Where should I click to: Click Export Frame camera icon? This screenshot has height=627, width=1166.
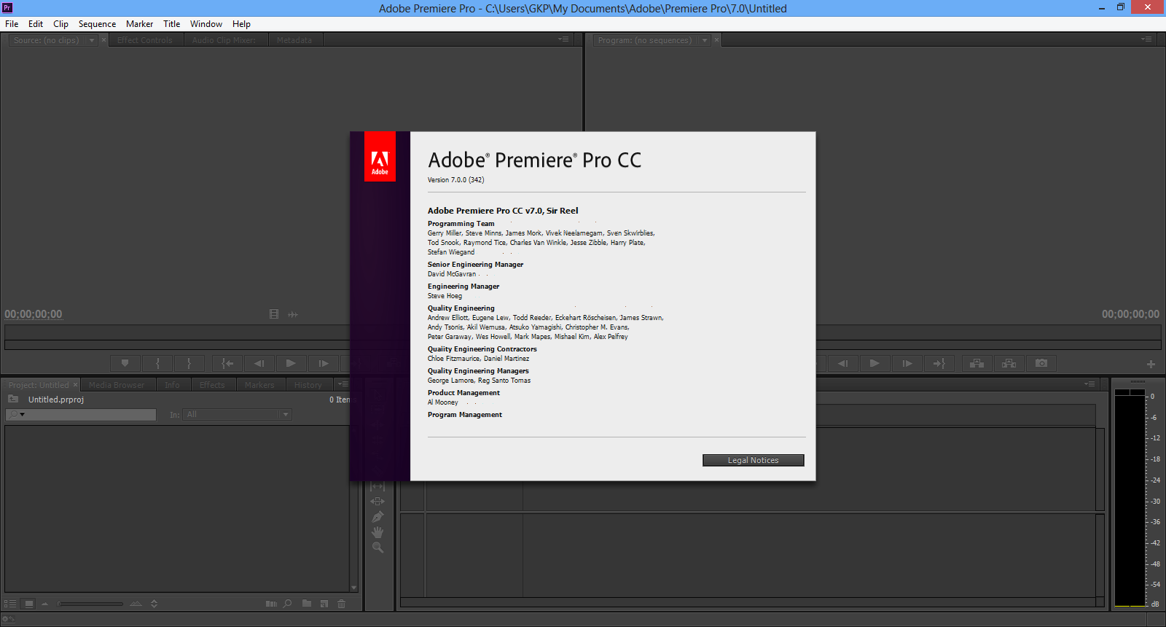[x=1041, y=363]
